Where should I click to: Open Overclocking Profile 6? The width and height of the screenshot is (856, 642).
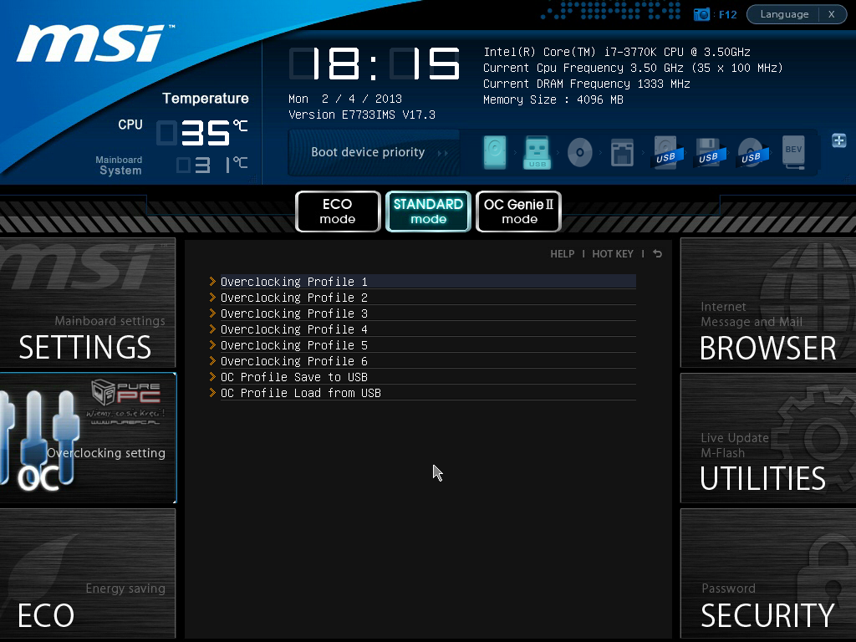pyautogui.click(x=428, y=361)
